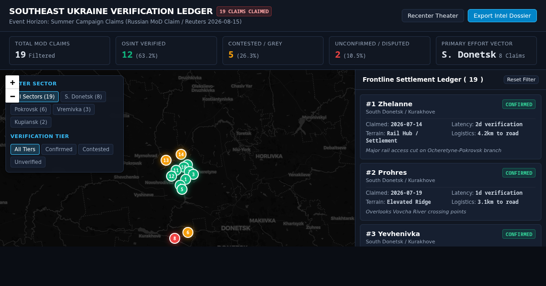Image resolution: width=546 pixels, height=286 pixels.
Task: Select map marker 1
Action: [x=186, y=179]
